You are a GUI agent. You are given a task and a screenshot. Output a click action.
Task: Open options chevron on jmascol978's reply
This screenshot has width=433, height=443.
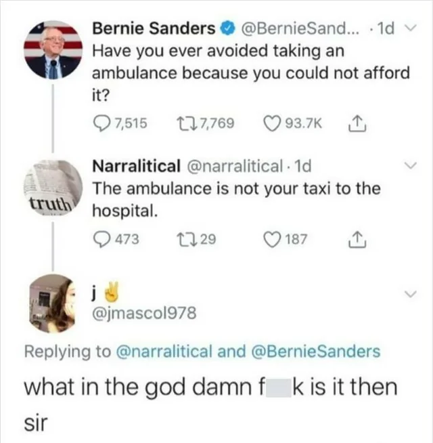409,293
